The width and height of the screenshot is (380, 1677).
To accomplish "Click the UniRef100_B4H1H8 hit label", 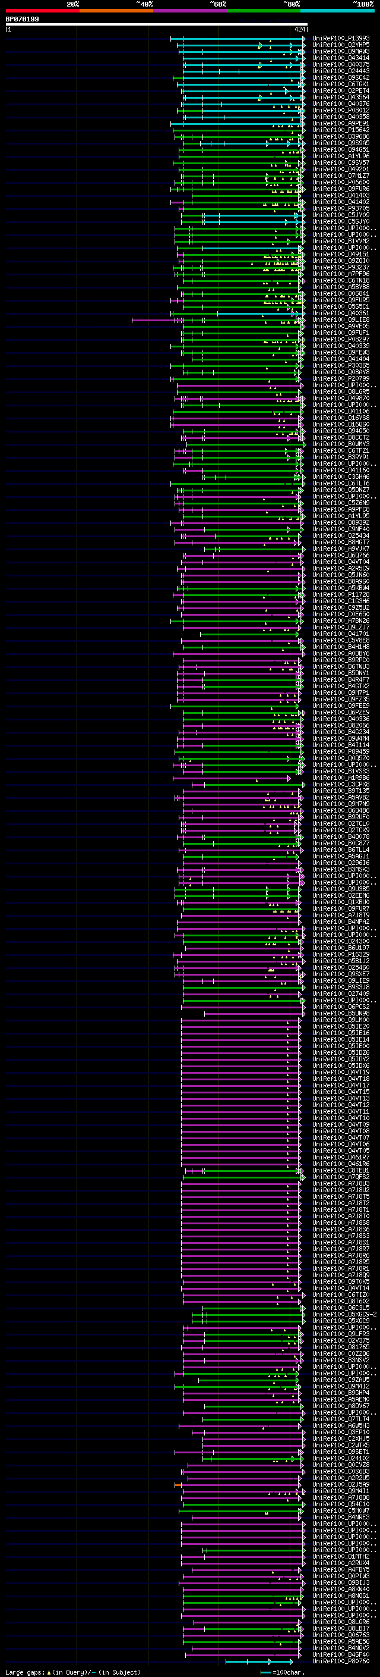I will click(340, 647).
